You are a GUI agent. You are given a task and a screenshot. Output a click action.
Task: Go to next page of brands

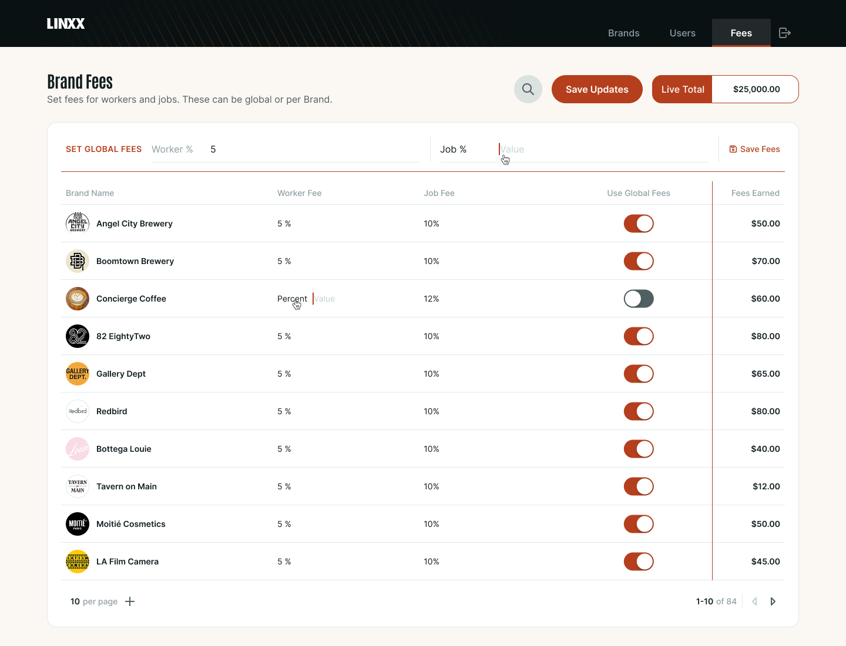773,601
